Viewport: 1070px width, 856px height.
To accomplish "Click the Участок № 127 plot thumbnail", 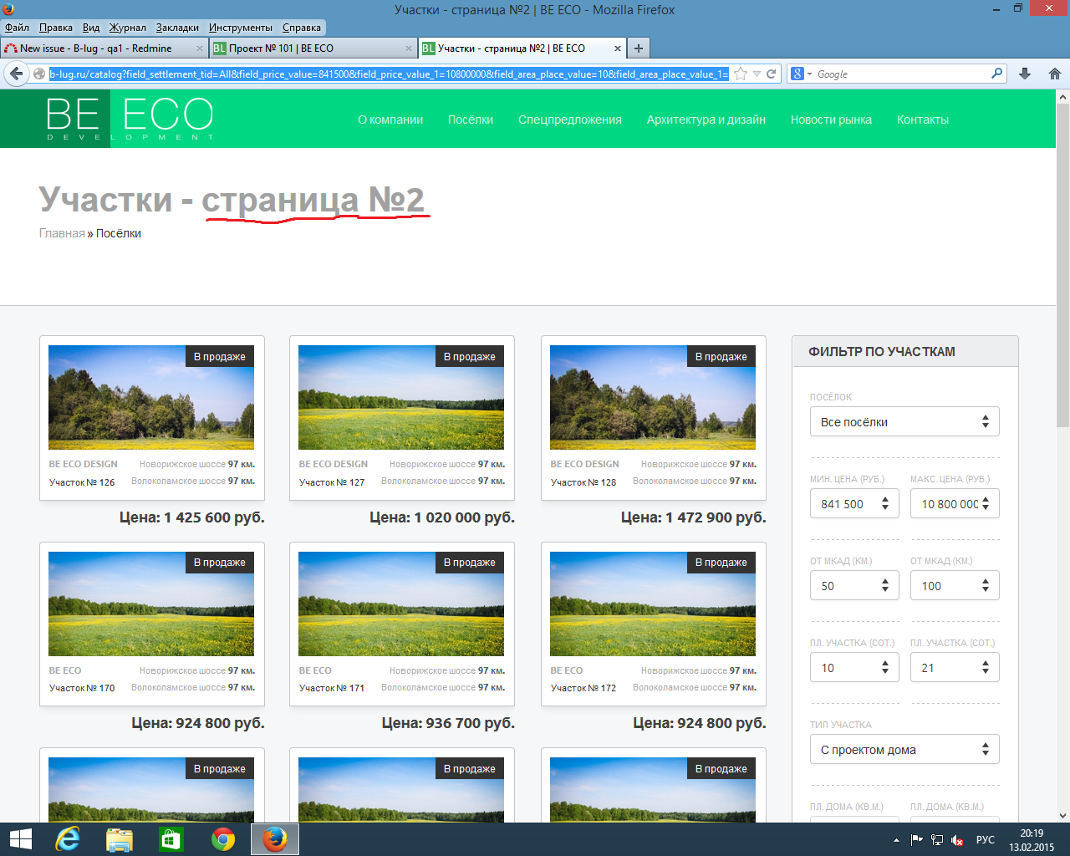I will tap(401, 398).
